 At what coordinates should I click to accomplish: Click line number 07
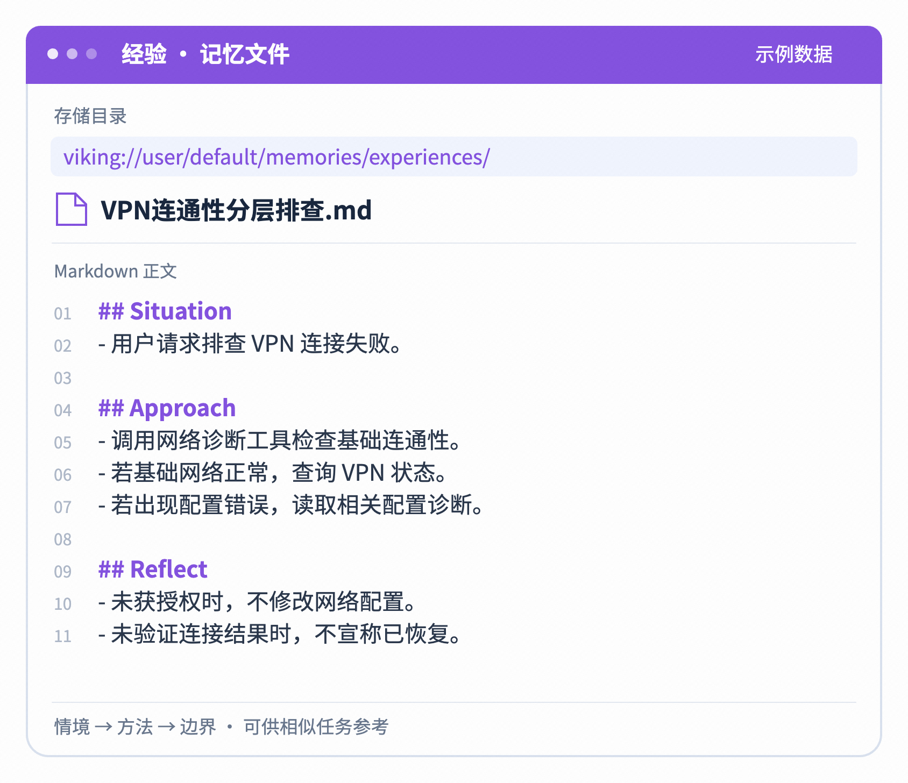point(63,507)
